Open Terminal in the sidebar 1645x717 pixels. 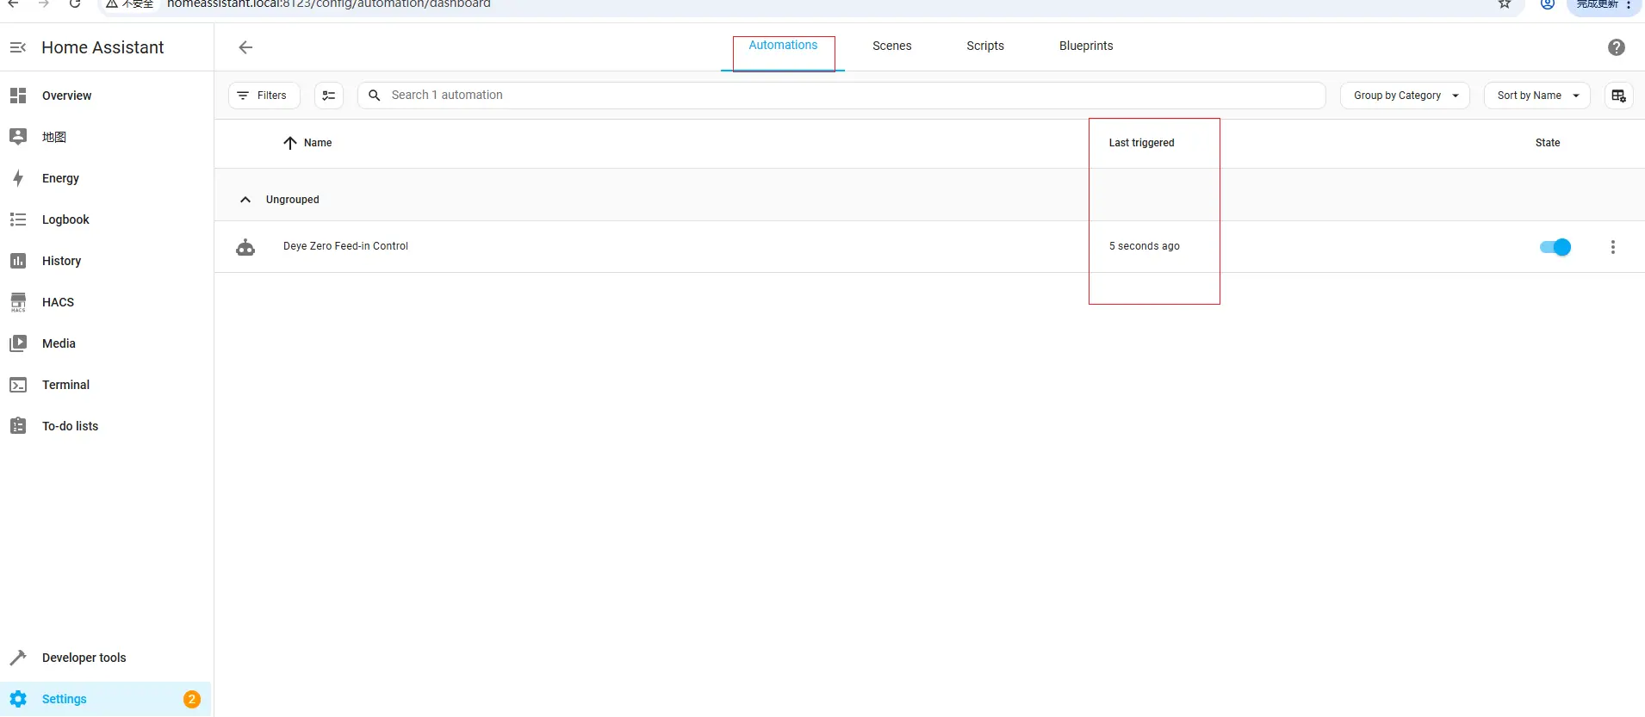65,385
